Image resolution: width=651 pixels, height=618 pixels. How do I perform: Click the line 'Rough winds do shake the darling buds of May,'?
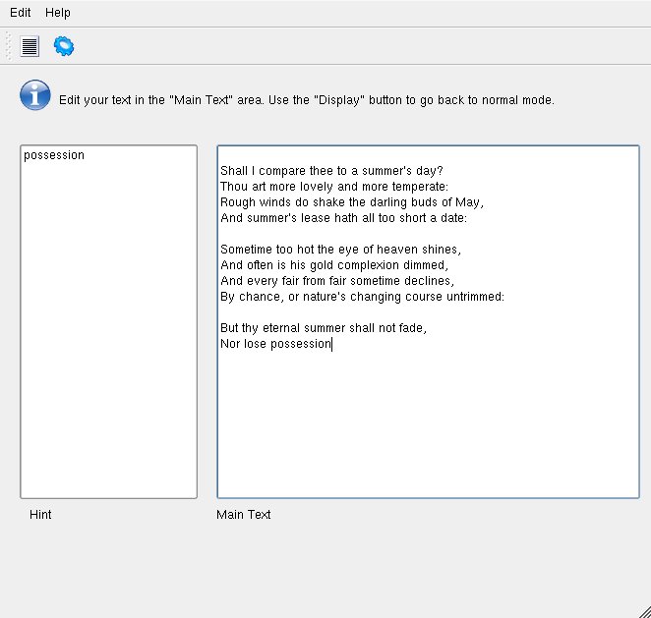pos(352,202)
